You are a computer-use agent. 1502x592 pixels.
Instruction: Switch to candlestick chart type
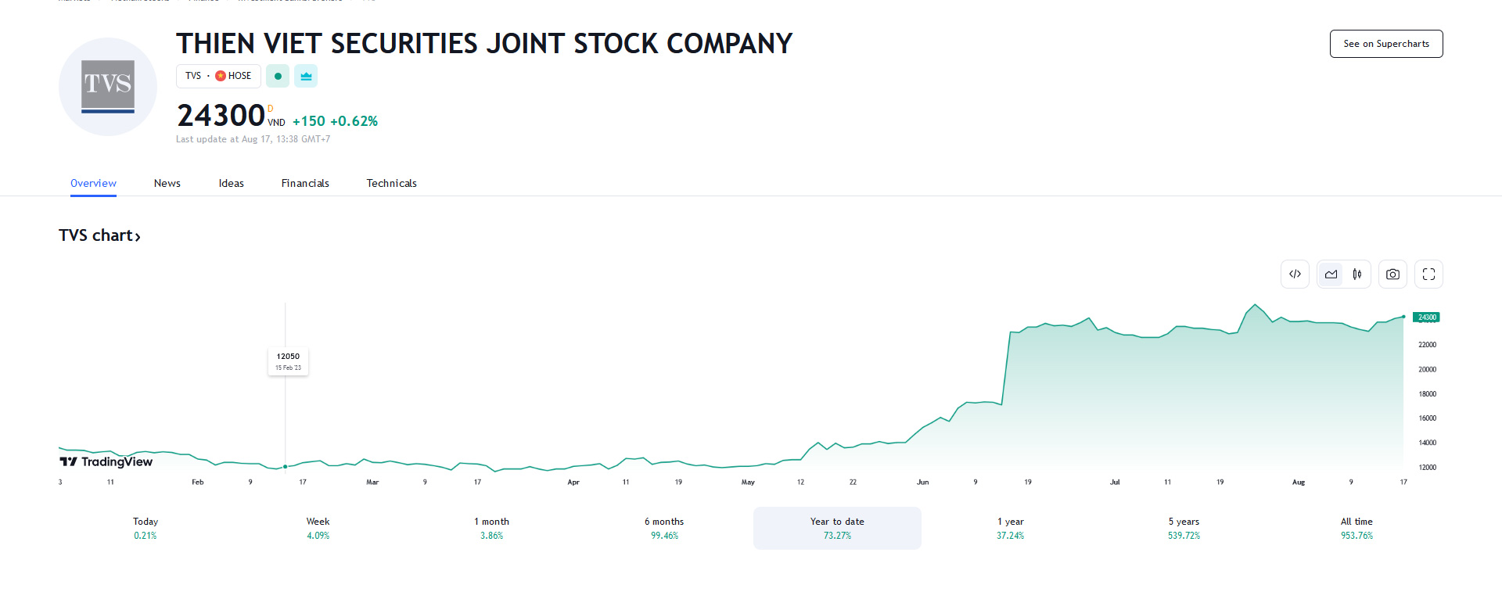(1357, 274)
